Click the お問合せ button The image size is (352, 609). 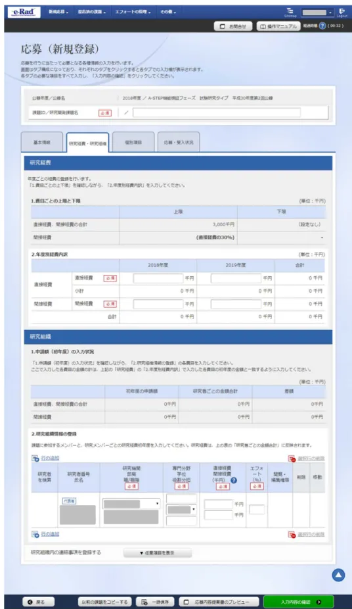click(233, 26)
